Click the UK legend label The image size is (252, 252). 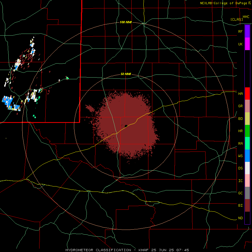pos(240,44)
